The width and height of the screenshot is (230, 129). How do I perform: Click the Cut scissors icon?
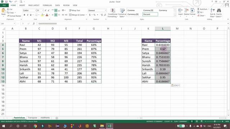click(8, 9)
